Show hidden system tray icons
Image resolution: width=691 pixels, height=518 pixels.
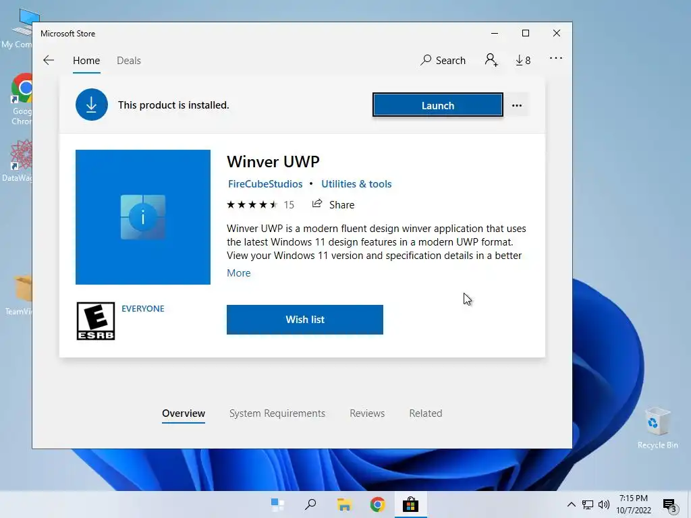[571, 505]
